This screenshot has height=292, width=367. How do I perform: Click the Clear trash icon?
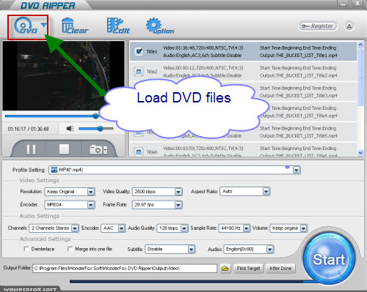[75, 26]
